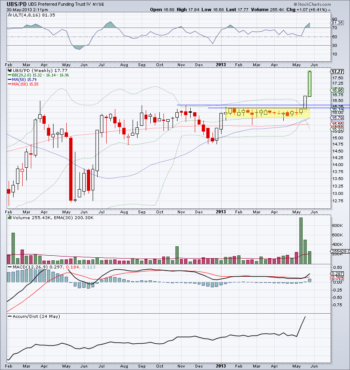Click the ULT indicator area icon in legend

tap(10, 15)
